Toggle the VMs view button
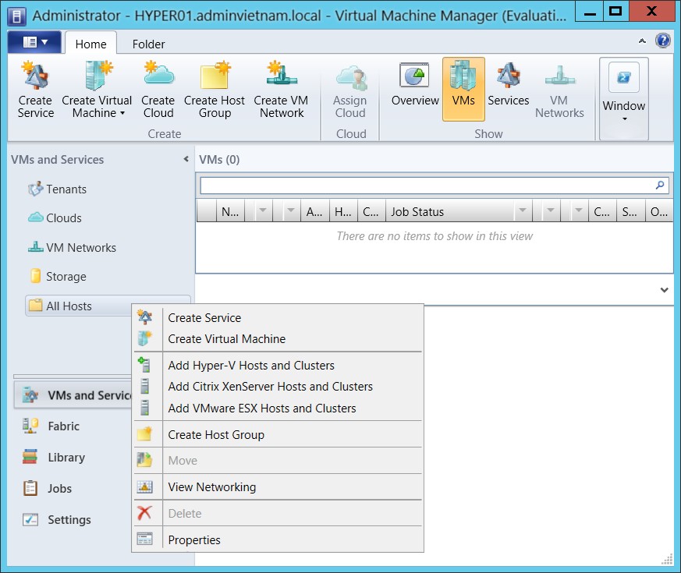Image resolution: width=681 pixels, height=573 pixels. [x=463, y=90]
